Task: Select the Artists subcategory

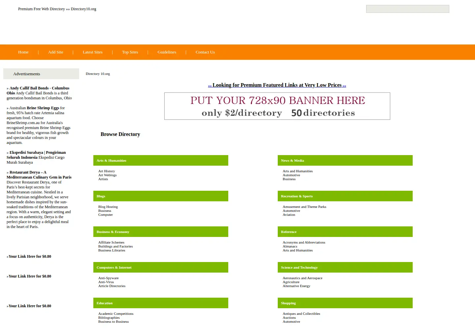Action: point(103,179)
